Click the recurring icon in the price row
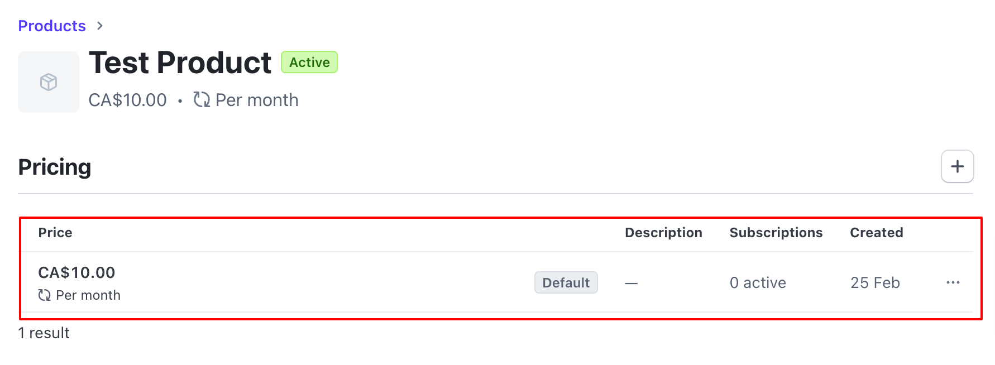This screenshot has width=995, height=365. (x=44, y=295)
